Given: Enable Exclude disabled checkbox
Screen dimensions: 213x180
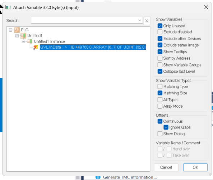Looking at the screenshot, I should pyautogui.click(x=160, y=32).
